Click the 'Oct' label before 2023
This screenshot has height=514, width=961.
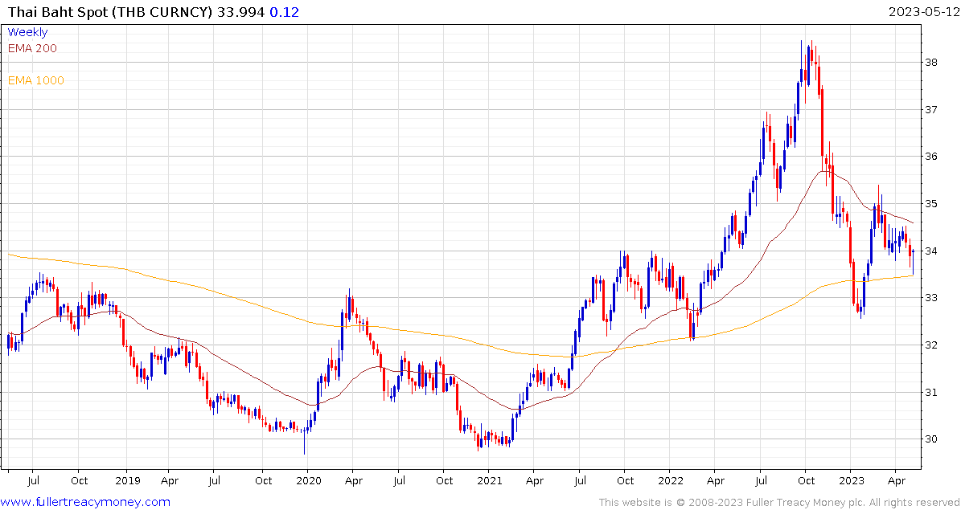807,481
